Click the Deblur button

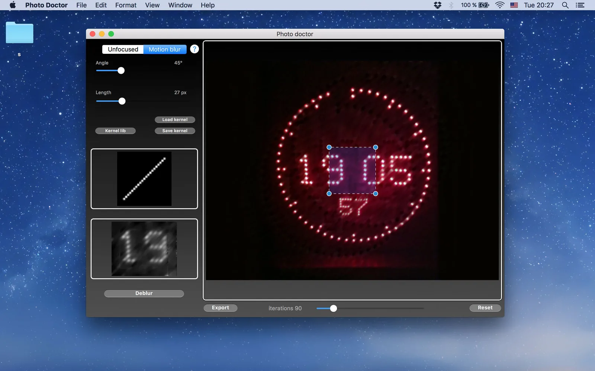144,293
